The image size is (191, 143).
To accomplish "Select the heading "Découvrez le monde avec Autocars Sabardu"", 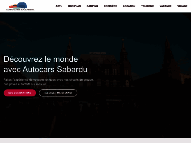I will click(x=46, y=64).
